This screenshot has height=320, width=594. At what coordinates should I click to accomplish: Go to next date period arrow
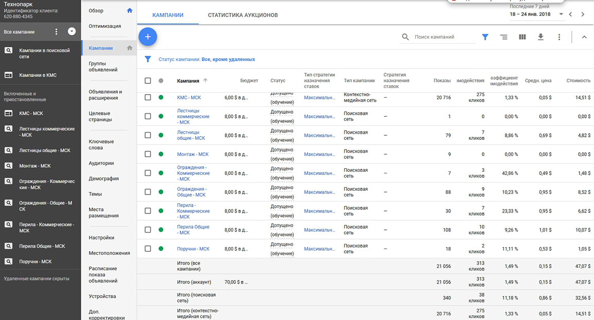click(583, 14)
